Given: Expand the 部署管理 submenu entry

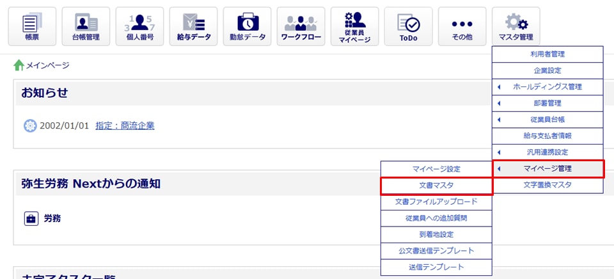Looking at the screenshot, I should (x=547, y=103).
